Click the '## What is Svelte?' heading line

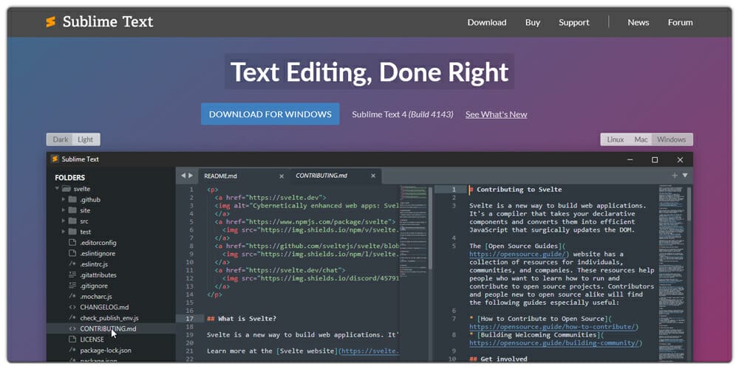[x=242, y=319]
